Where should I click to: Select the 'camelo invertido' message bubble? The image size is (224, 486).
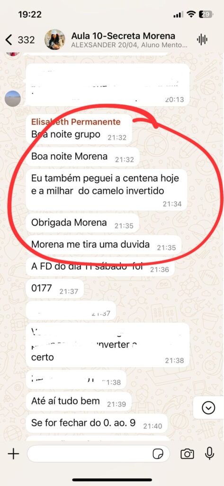[107, 190]
